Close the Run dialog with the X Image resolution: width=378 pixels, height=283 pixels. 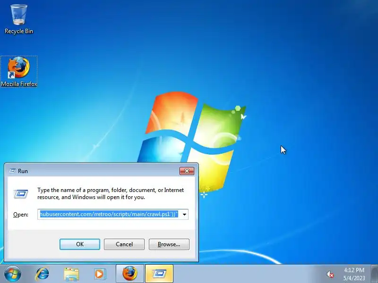tap(187, 171)
